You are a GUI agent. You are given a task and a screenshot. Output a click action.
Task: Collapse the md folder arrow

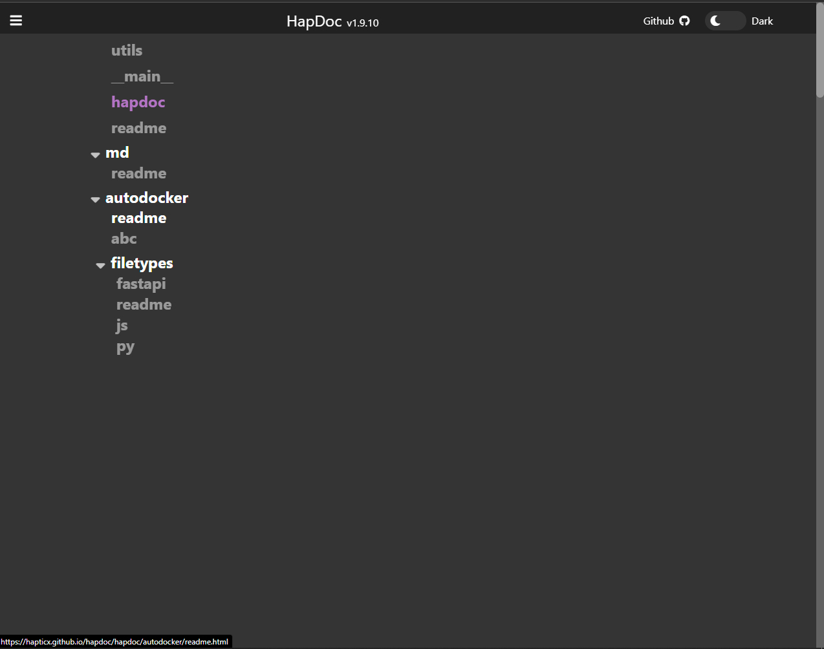(x=95, y=154)
